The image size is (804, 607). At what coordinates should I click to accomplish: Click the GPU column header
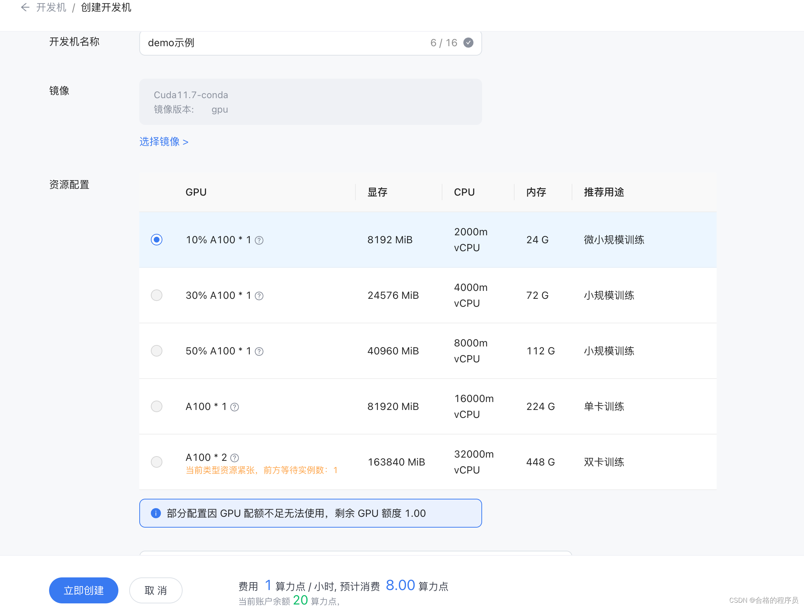[196, 192]
